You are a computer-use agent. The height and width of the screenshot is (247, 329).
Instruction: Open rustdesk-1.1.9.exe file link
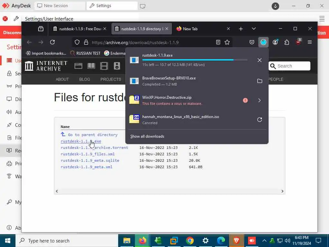(x=81, y=141)
